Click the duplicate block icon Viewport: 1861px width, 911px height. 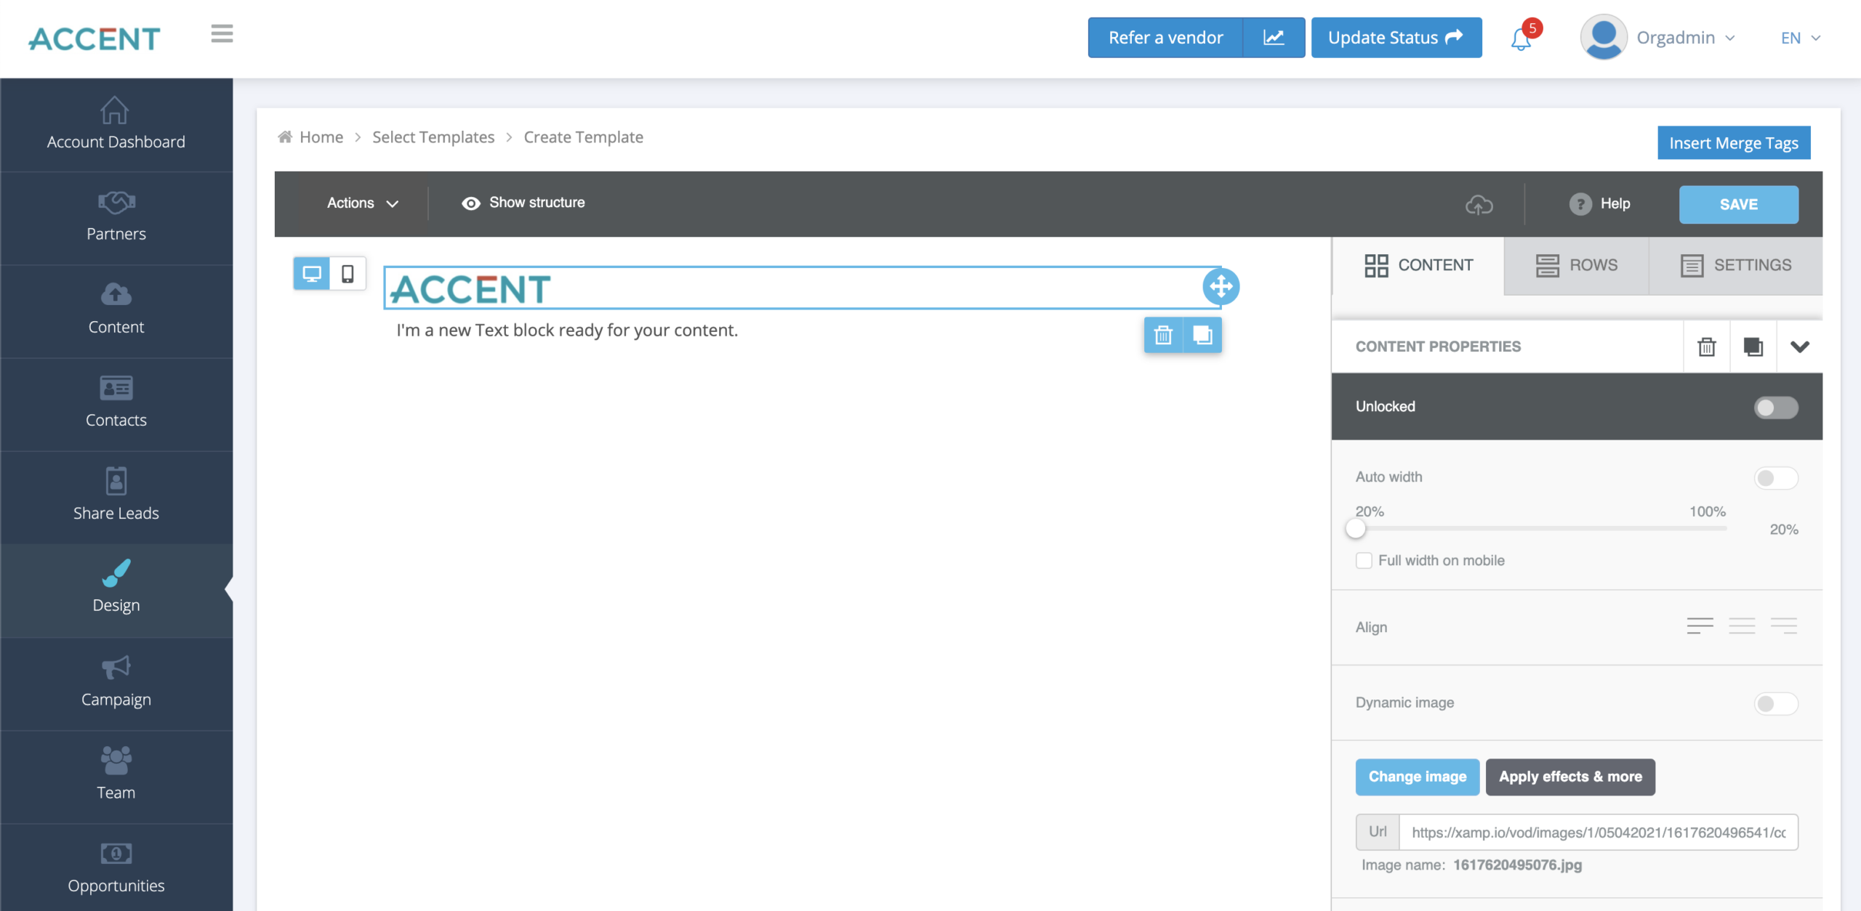[1201, 334]
